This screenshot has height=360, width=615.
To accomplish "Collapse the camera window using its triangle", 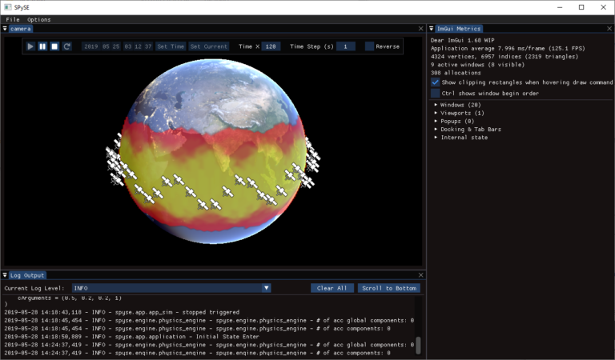I will pos(5,29).
